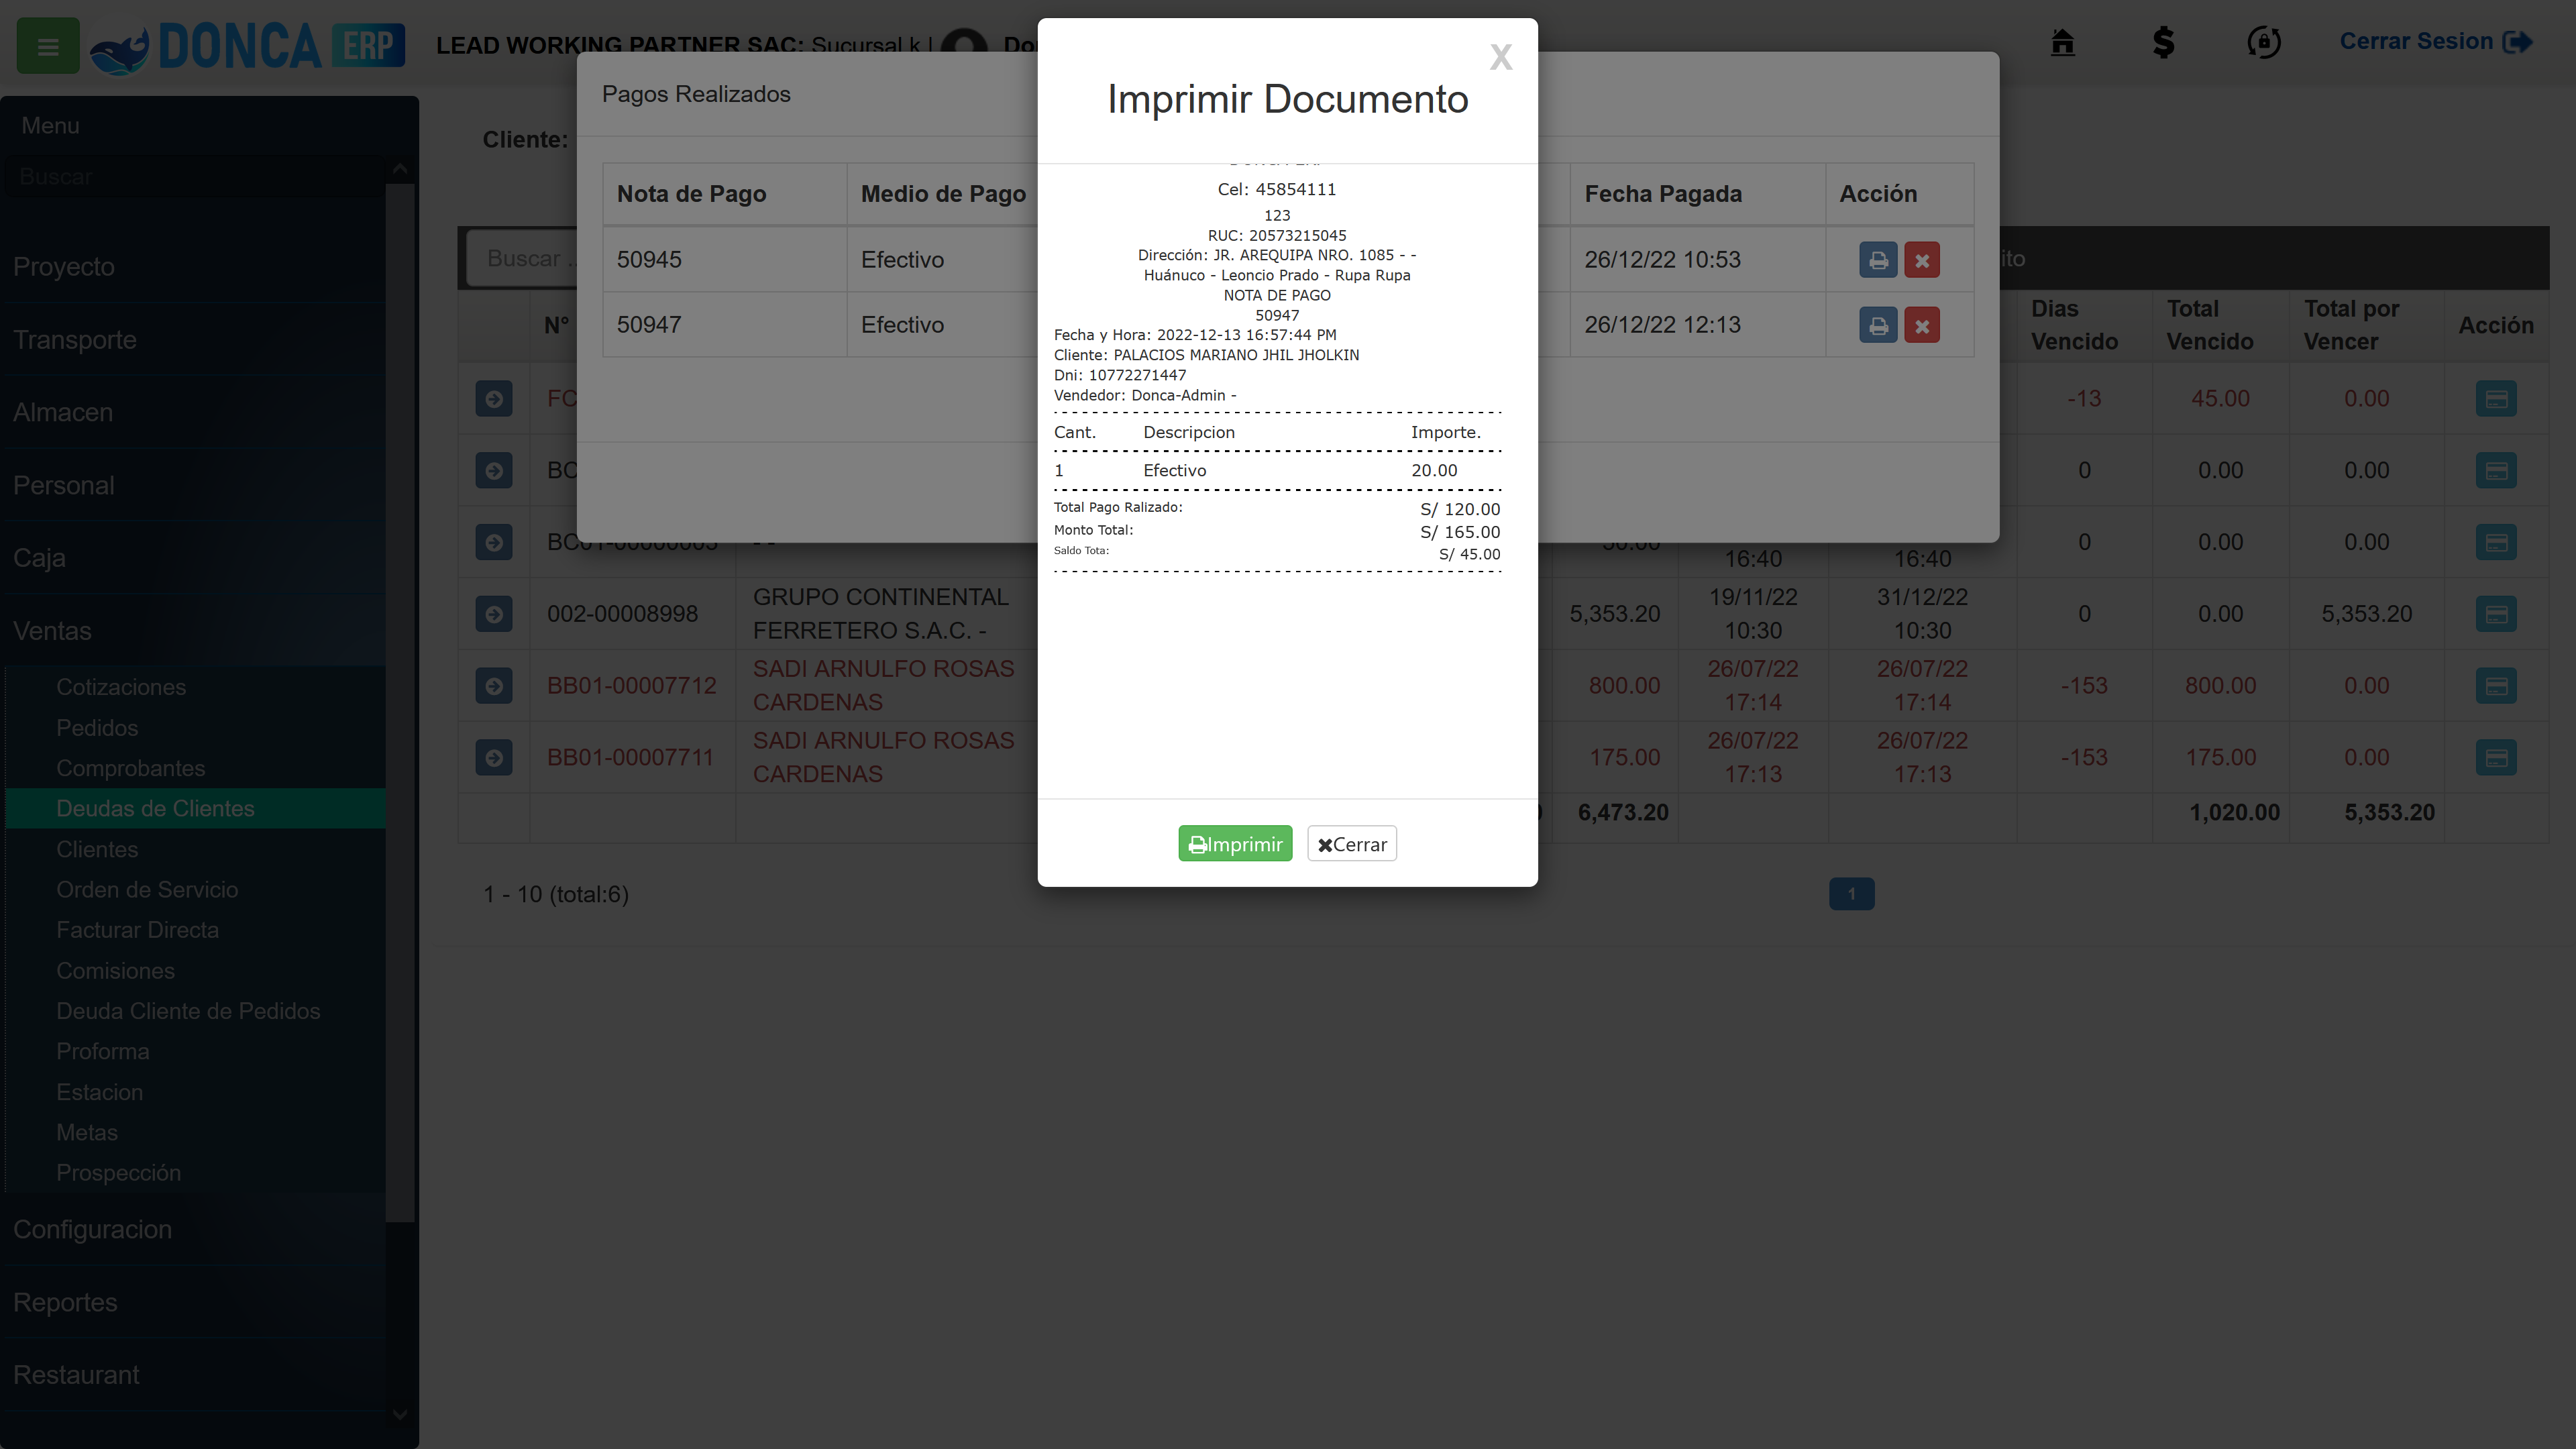Expand row BB01-00007712 arrow icon
Image resolution: width=2576 pixels, height=1449 pixels.
coord(494,686)
